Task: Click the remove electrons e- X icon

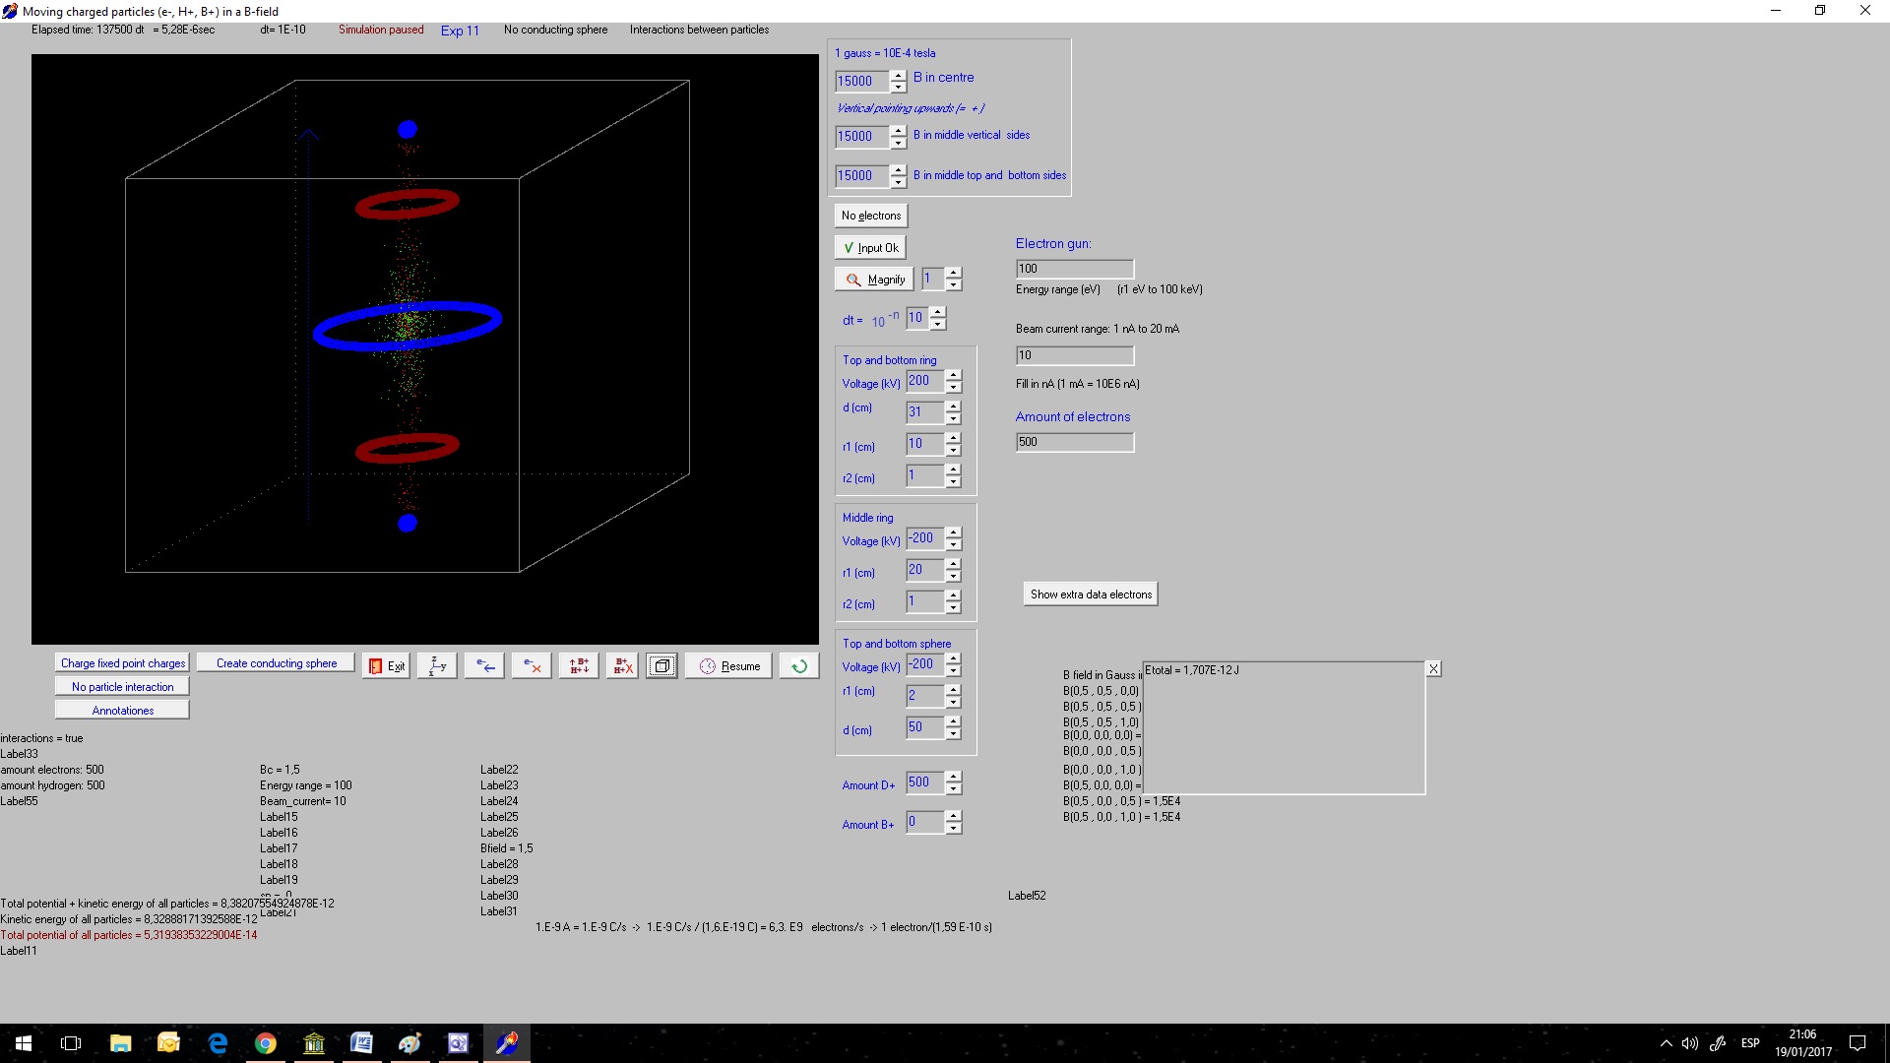Action: [532, 666]
